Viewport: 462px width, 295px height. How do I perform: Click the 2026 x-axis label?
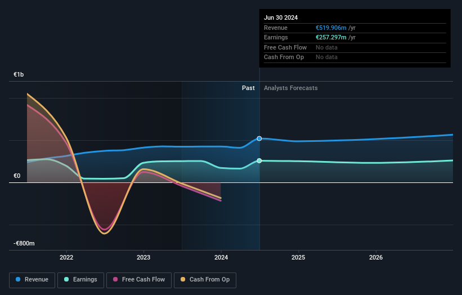pos(376,257)
